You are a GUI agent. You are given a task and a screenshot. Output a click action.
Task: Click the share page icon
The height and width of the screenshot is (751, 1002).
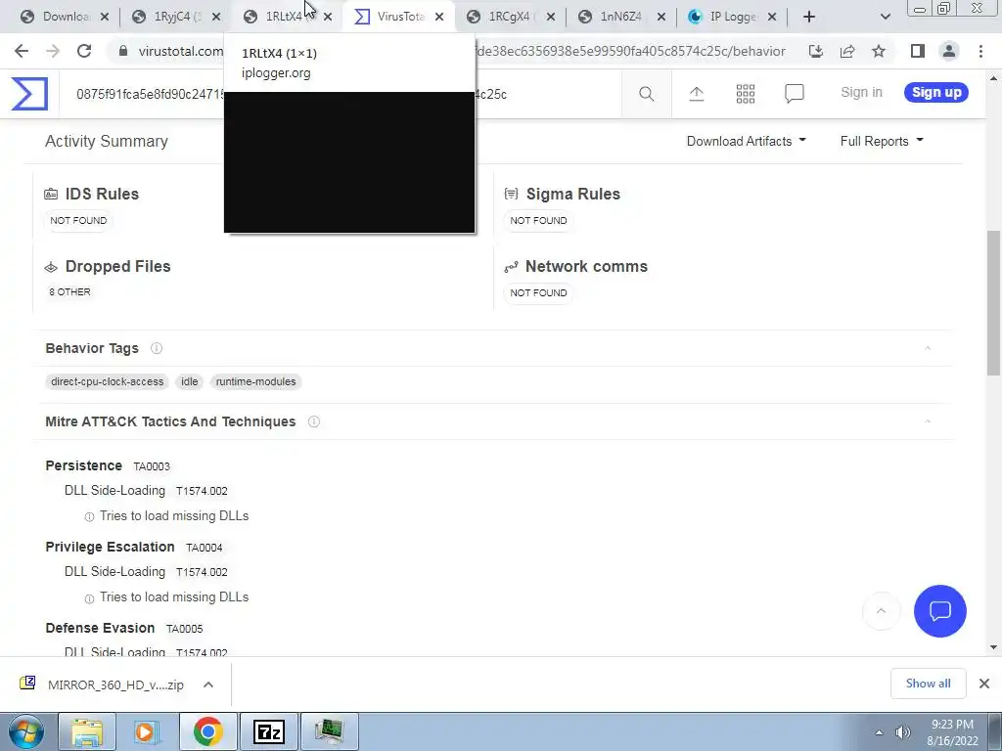(847, 51)
